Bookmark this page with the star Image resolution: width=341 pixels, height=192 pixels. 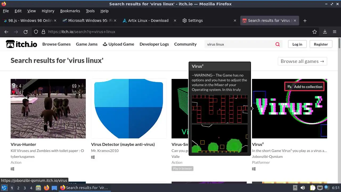point(315,32)
